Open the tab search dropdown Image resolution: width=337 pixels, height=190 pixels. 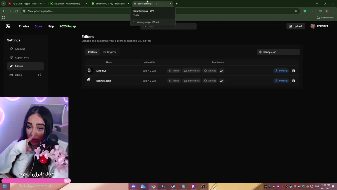3,4
